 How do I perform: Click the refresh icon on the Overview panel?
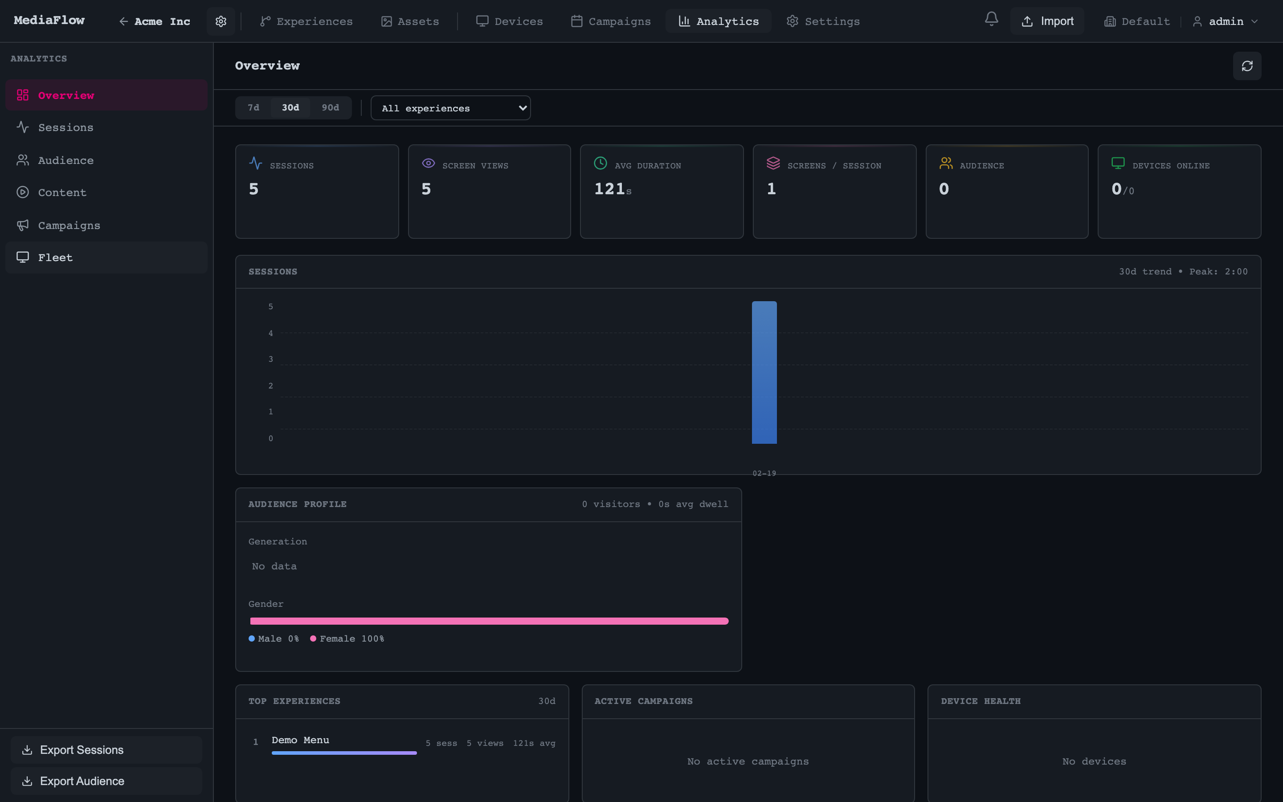pos(1247,66)
